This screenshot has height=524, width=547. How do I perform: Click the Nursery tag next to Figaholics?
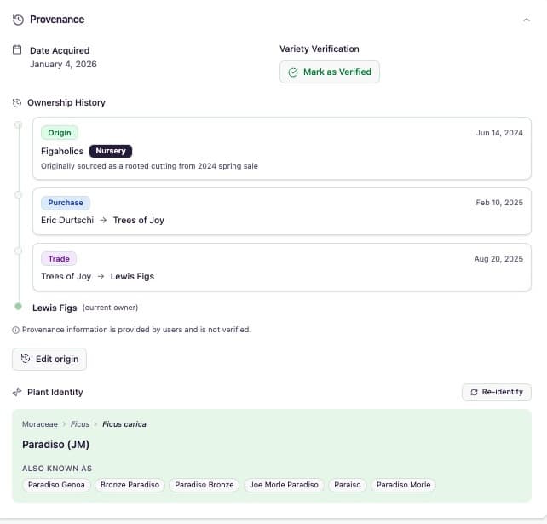point(111,151)
